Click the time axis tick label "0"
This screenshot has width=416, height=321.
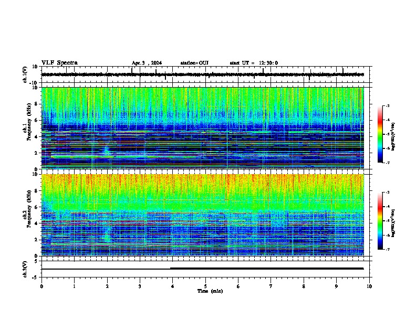tap(41, 286)
